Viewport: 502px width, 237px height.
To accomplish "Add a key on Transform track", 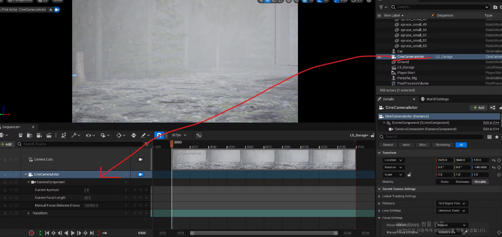I will [x=140, y=213].
